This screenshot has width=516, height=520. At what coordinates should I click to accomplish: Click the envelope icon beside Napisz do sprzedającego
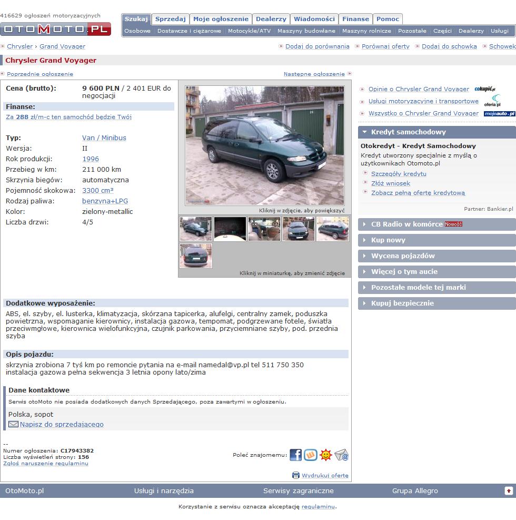click(x=13, y=424)
